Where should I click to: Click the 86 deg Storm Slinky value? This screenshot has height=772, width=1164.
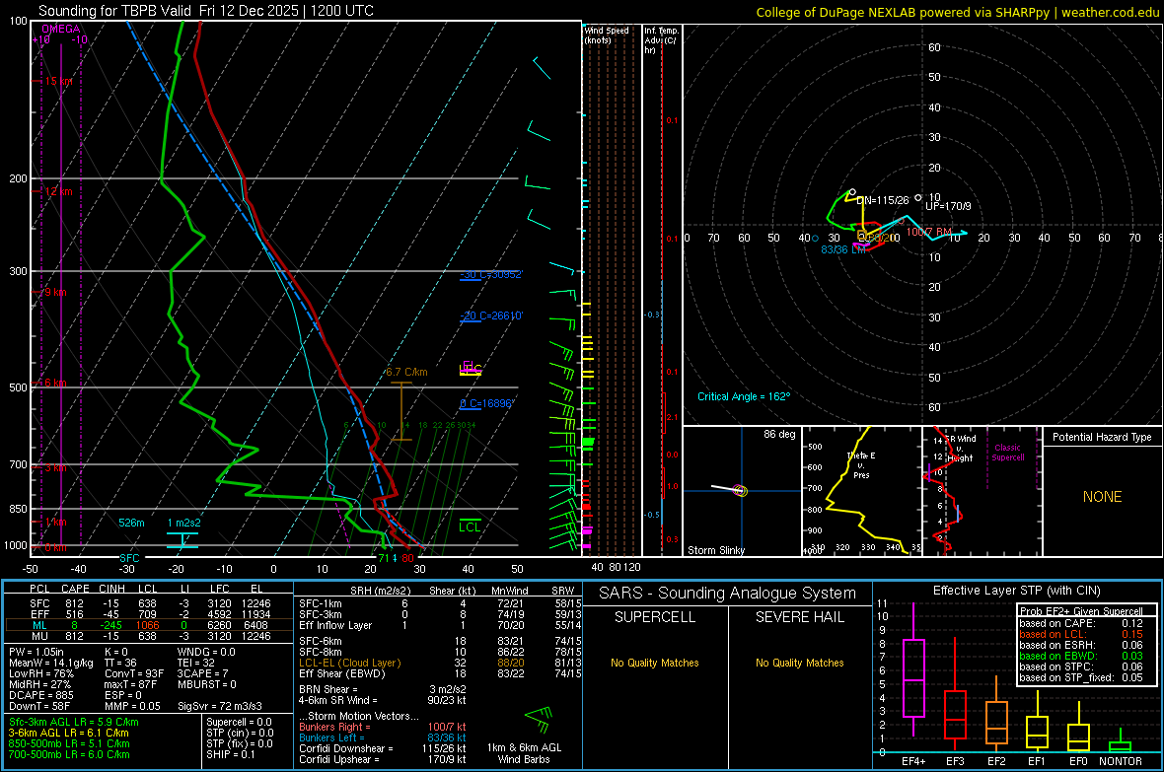(779, 434)
